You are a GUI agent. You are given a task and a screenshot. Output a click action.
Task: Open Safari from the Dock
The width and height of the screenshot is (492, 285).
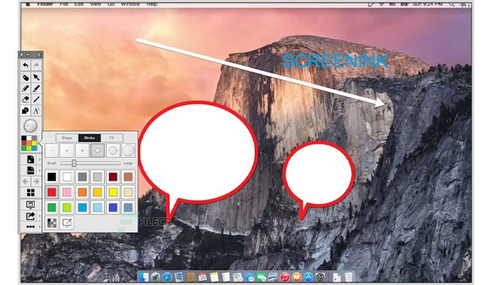click(167, 277)
